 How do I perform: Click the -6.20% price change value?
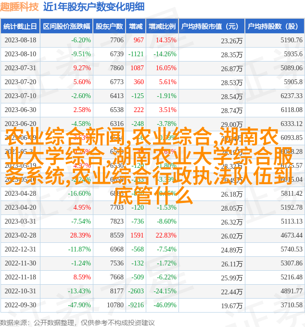tap(81, 40)
